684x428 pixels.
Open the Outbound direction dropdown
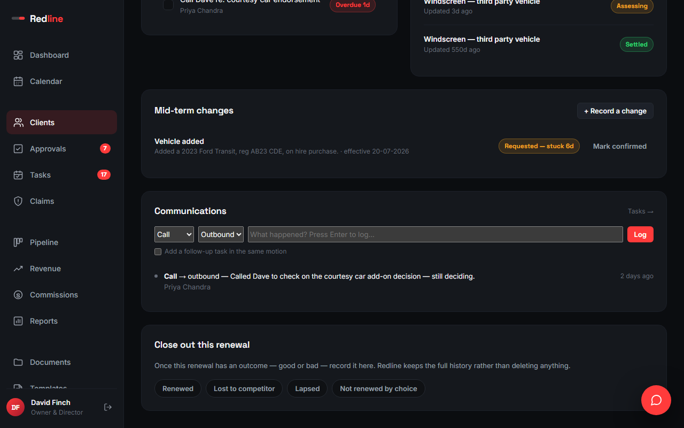pyautogui.click(x=221, y=234)
